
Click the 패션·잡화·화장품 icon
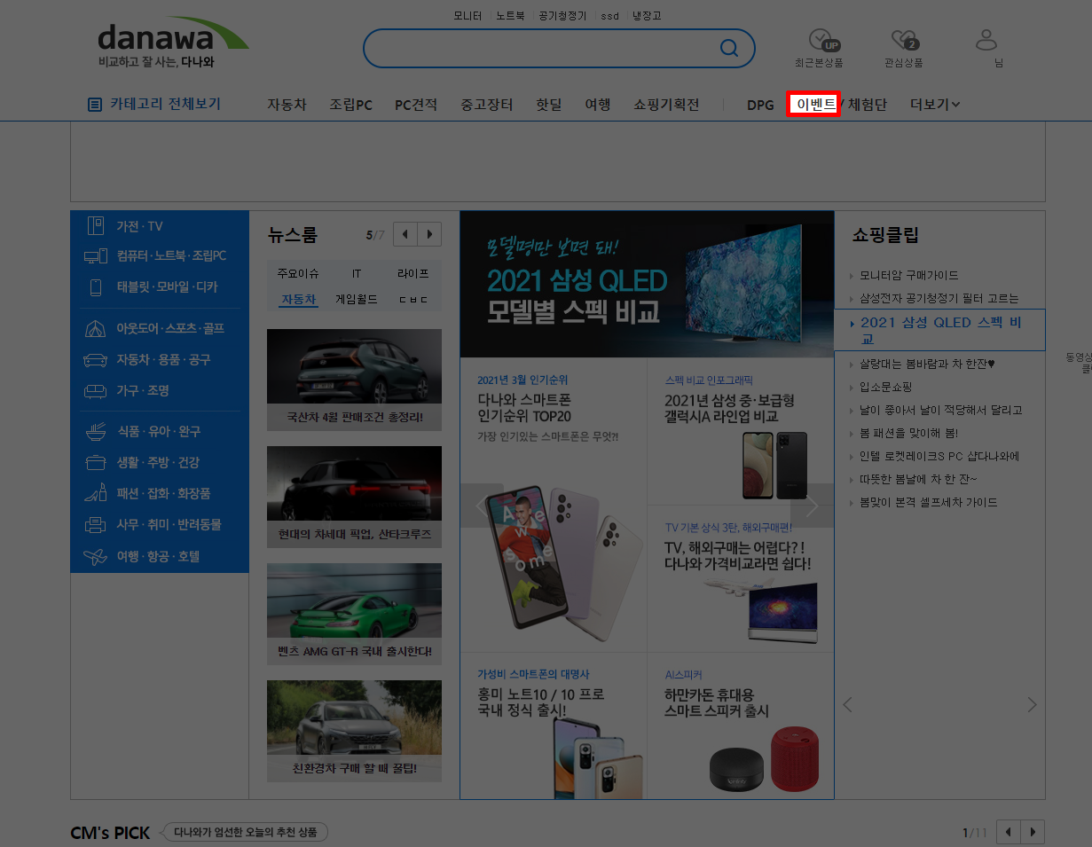point(96,494)
